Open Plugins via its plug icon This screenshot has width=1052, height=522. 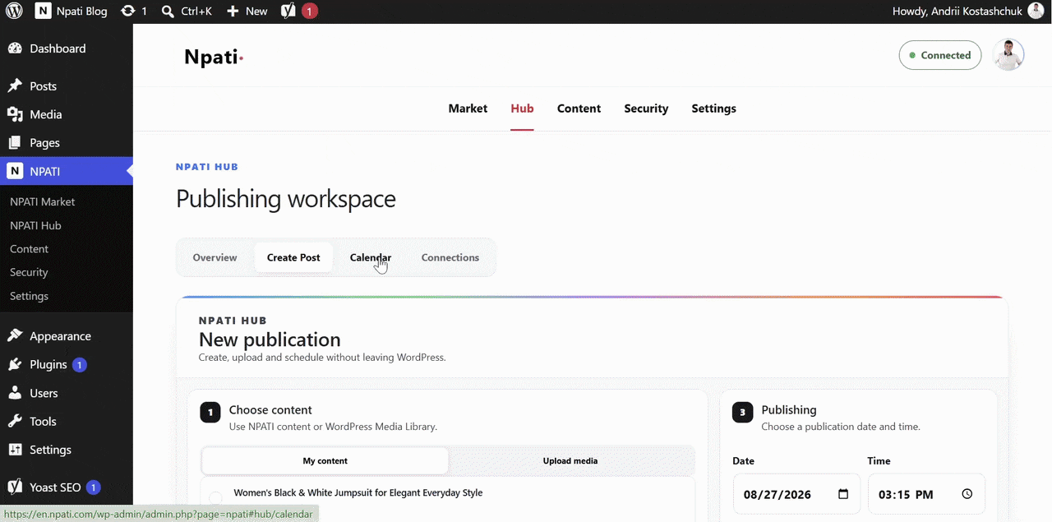click(x=15, y=364)
